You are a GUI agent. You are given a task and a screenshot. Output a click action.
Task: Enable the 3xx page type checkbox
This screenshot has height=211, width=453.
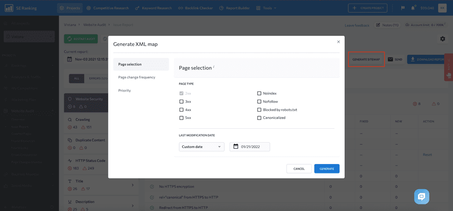point(181,102)
